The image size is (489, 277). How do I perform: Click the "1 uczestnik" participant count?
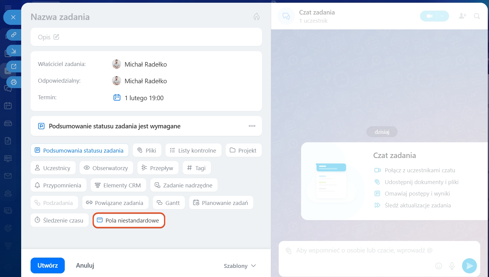pyautogui.click(x=313, y=21)
